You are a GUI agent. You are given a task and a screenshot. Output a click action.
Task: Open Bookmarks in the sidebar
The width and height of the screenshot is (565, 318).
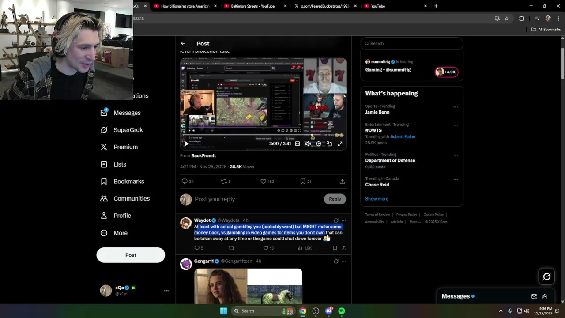[122, 182]
